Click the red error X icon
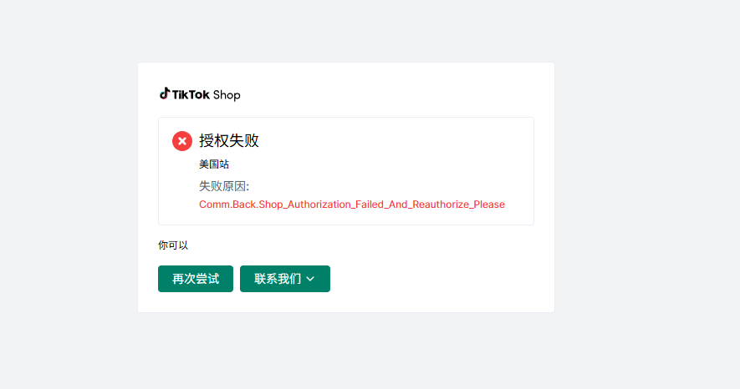This screenshot has width=740, height=389. (x=182, y=141)
